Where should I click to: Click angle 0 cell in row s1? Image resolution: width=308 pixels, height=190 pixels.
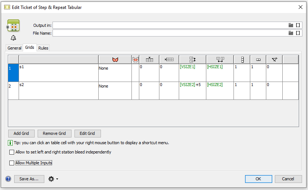[x=274, y=73]
